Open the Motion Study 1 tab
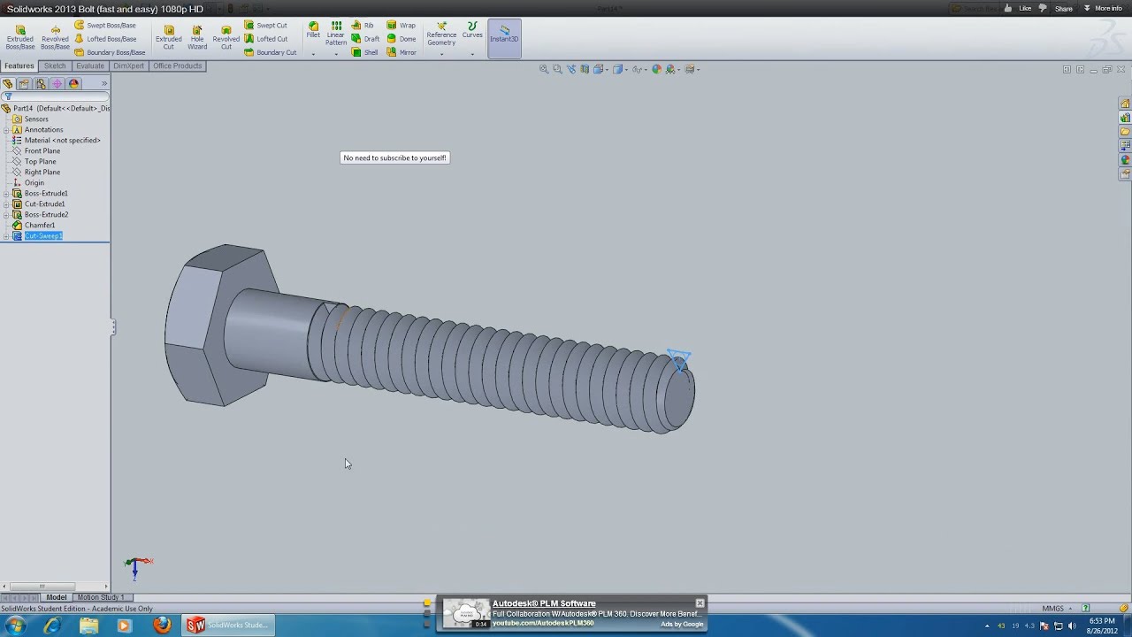The width and height of the screenshot is (1132, 637). click(101, 597)
